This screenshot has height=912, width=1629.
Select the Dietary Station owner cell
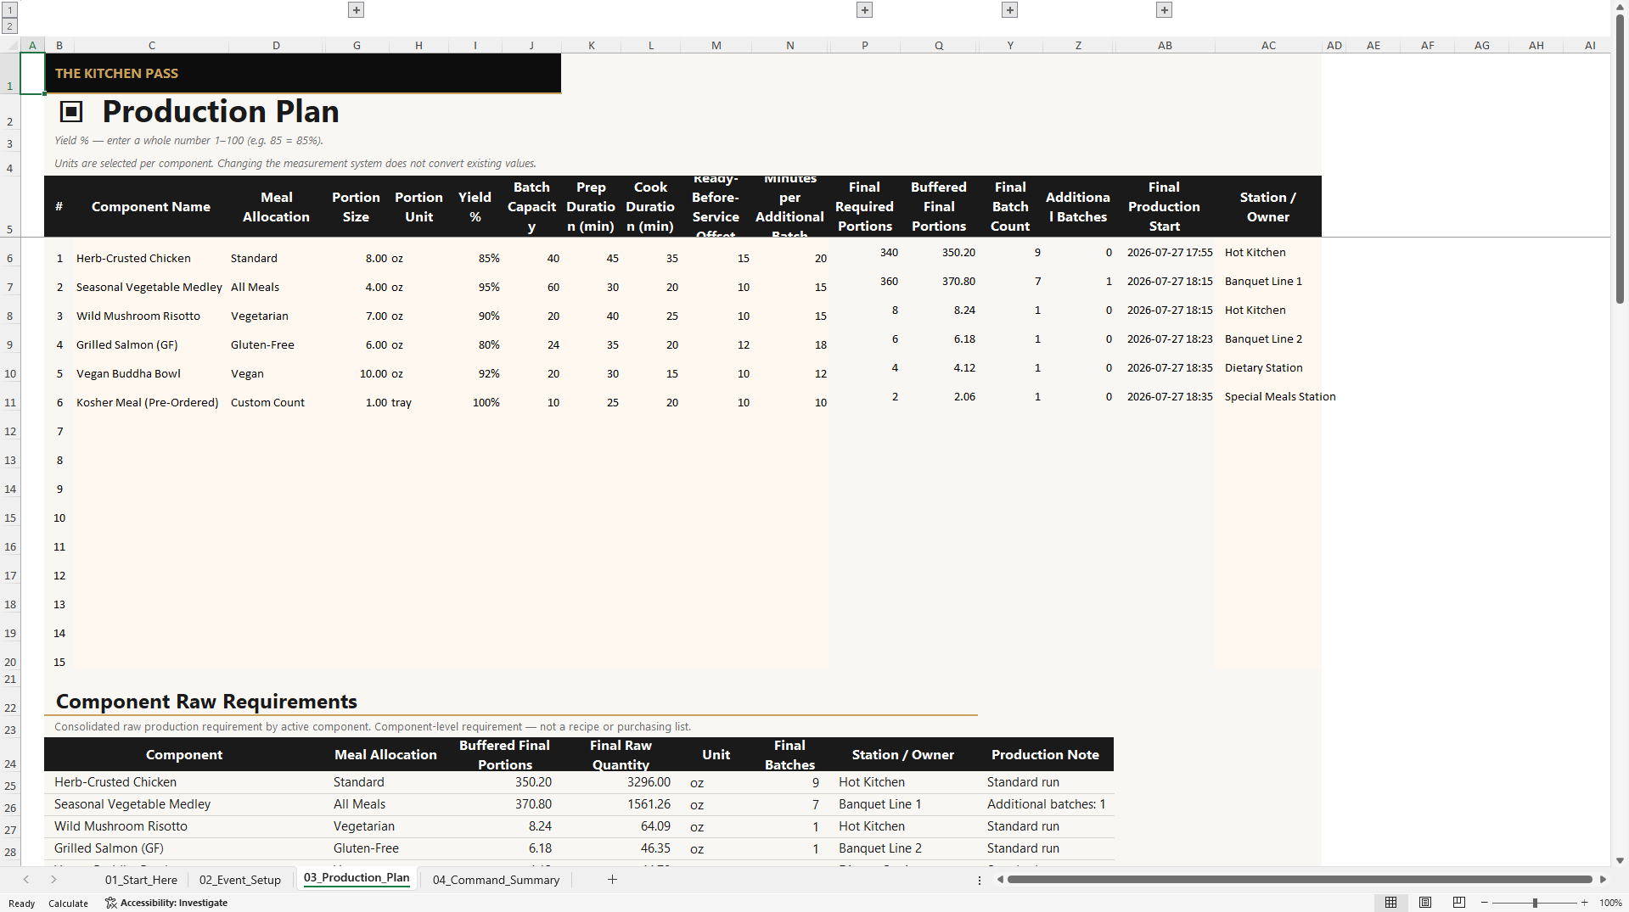(x=1268, y=367)
